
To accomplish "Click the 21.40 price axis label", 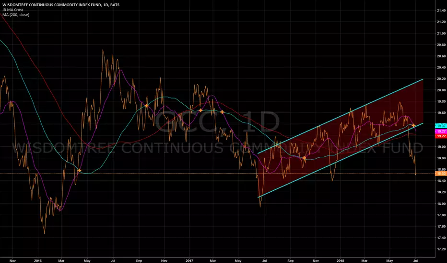I will tap(441, 11).
